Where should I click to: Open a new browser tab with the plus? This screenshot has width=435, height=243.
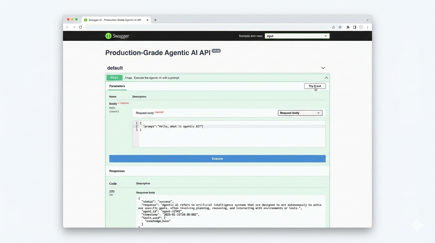155,20
